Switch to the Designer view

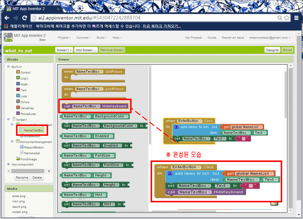[272, 50]
